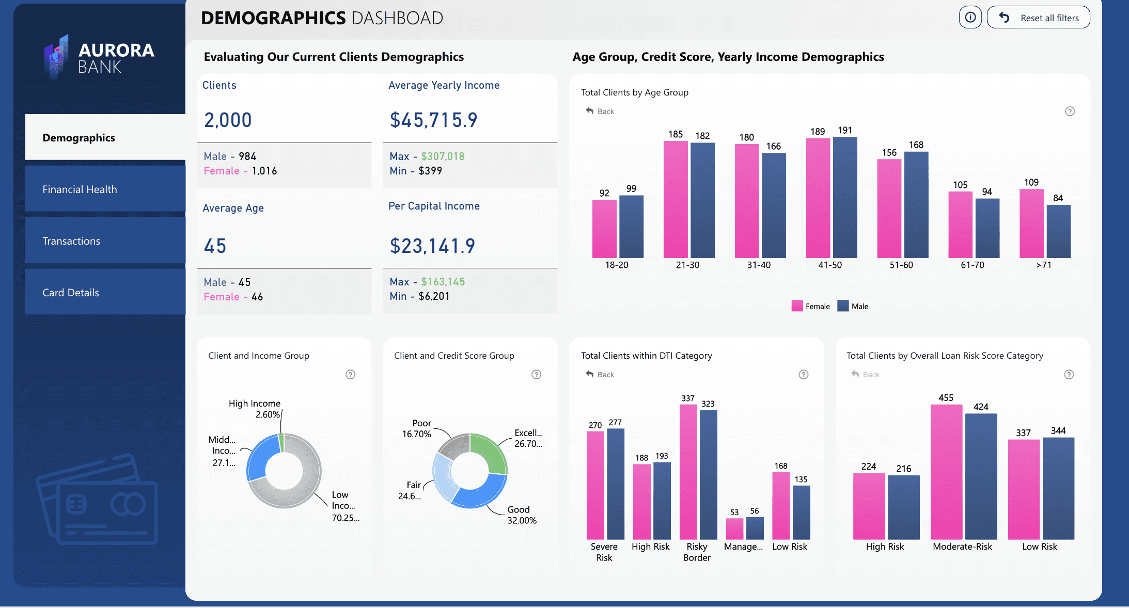Open help icon for the DTI Category chart
This screenshot has height=608, width=1129.
tap(803, 375)
